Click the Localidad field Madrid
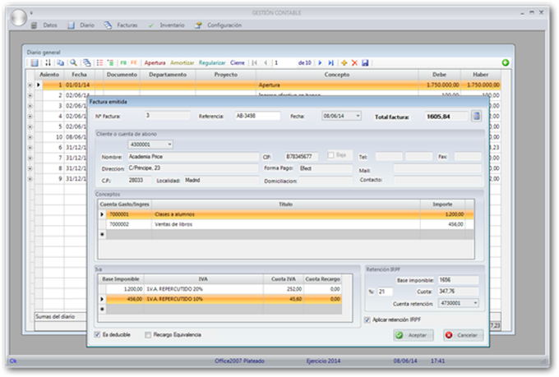Screen dimensions: 559x377 (221, 181)
